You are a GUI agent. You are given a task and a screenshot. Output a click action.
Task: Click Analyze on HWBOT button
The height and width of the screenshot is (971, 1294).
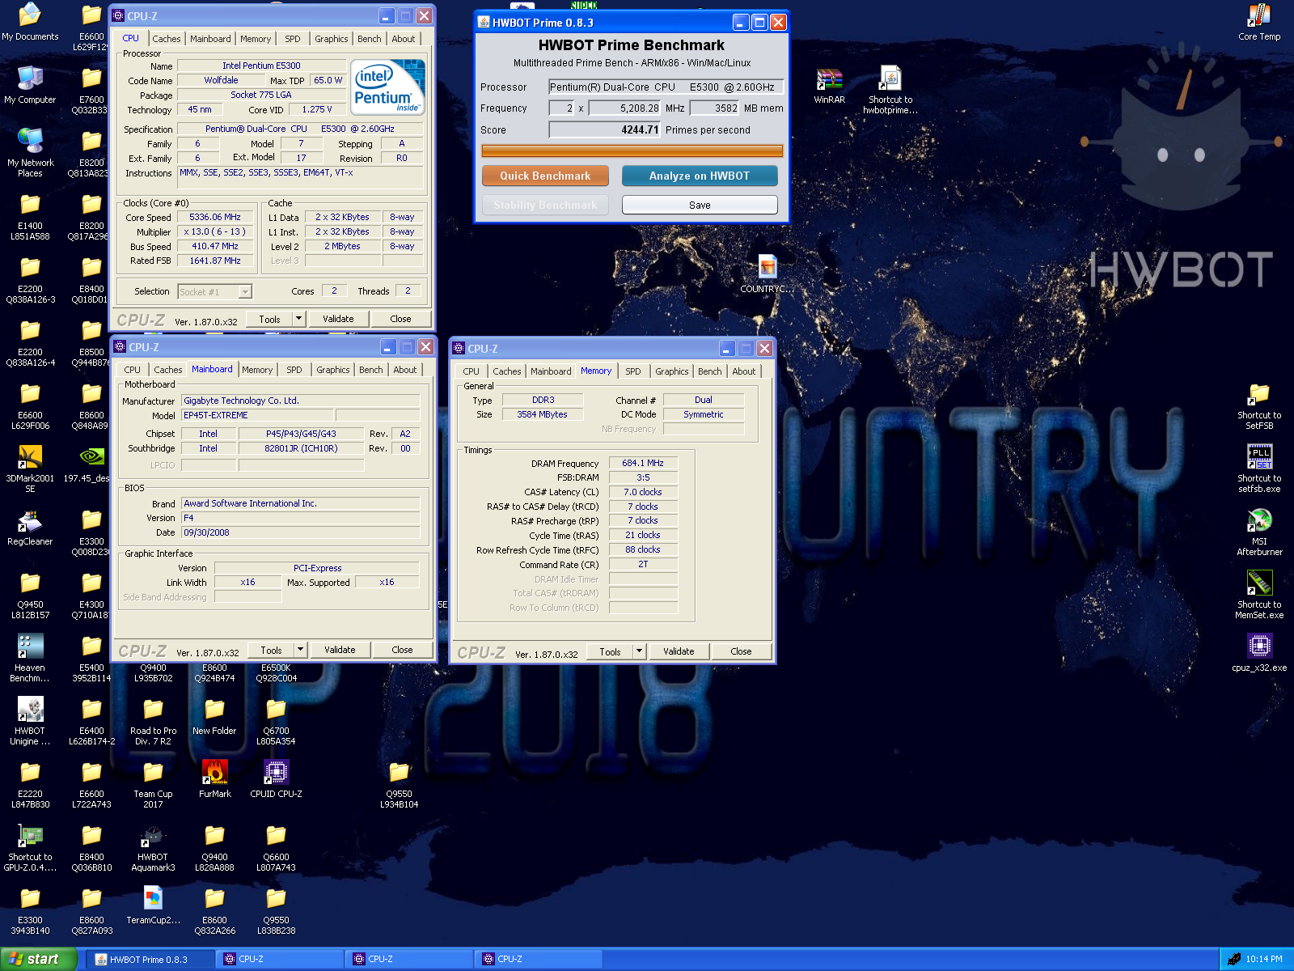click(x=700, y=176)
